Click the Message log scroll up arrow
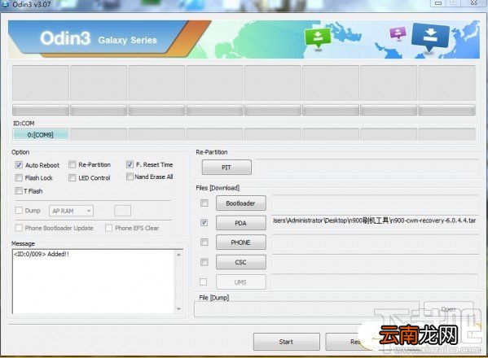This screenshot has height=358, width=488. (179, 255)
